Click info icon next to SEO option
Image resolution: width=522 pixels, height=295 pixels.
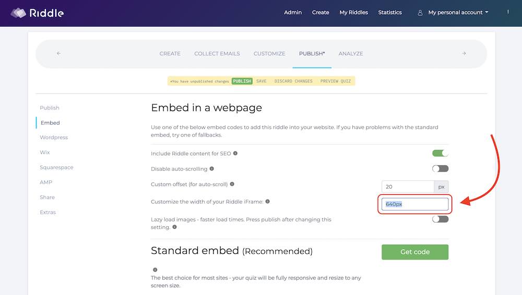point(235,153)
